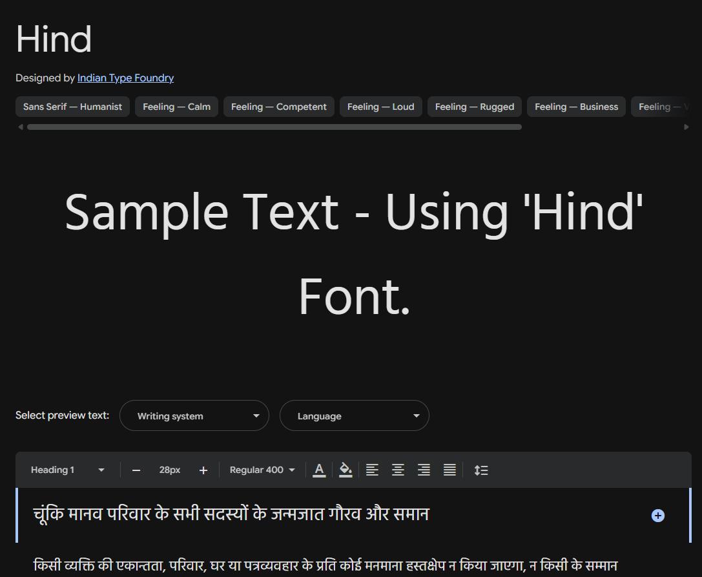
Task: Open the Indian Type Foundry link
Action: [x=125, y=78]
